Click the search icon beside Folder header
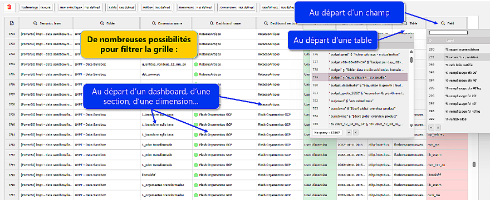 pos(102,23)
